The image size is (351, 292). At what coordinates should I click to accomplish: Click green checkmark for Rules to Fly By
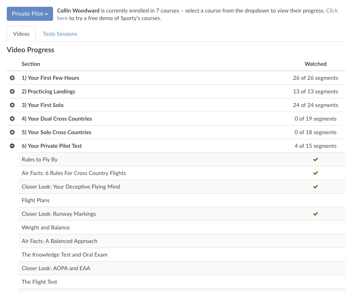316,160
